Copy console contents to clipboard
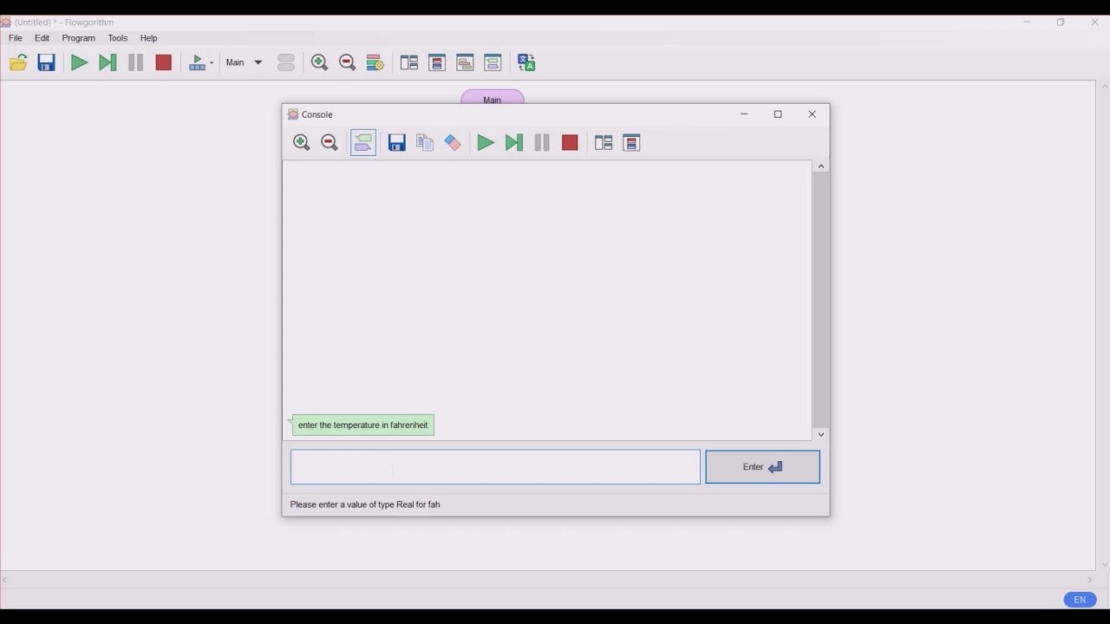Screen dimensions: 1110x624 pos(425,143)
